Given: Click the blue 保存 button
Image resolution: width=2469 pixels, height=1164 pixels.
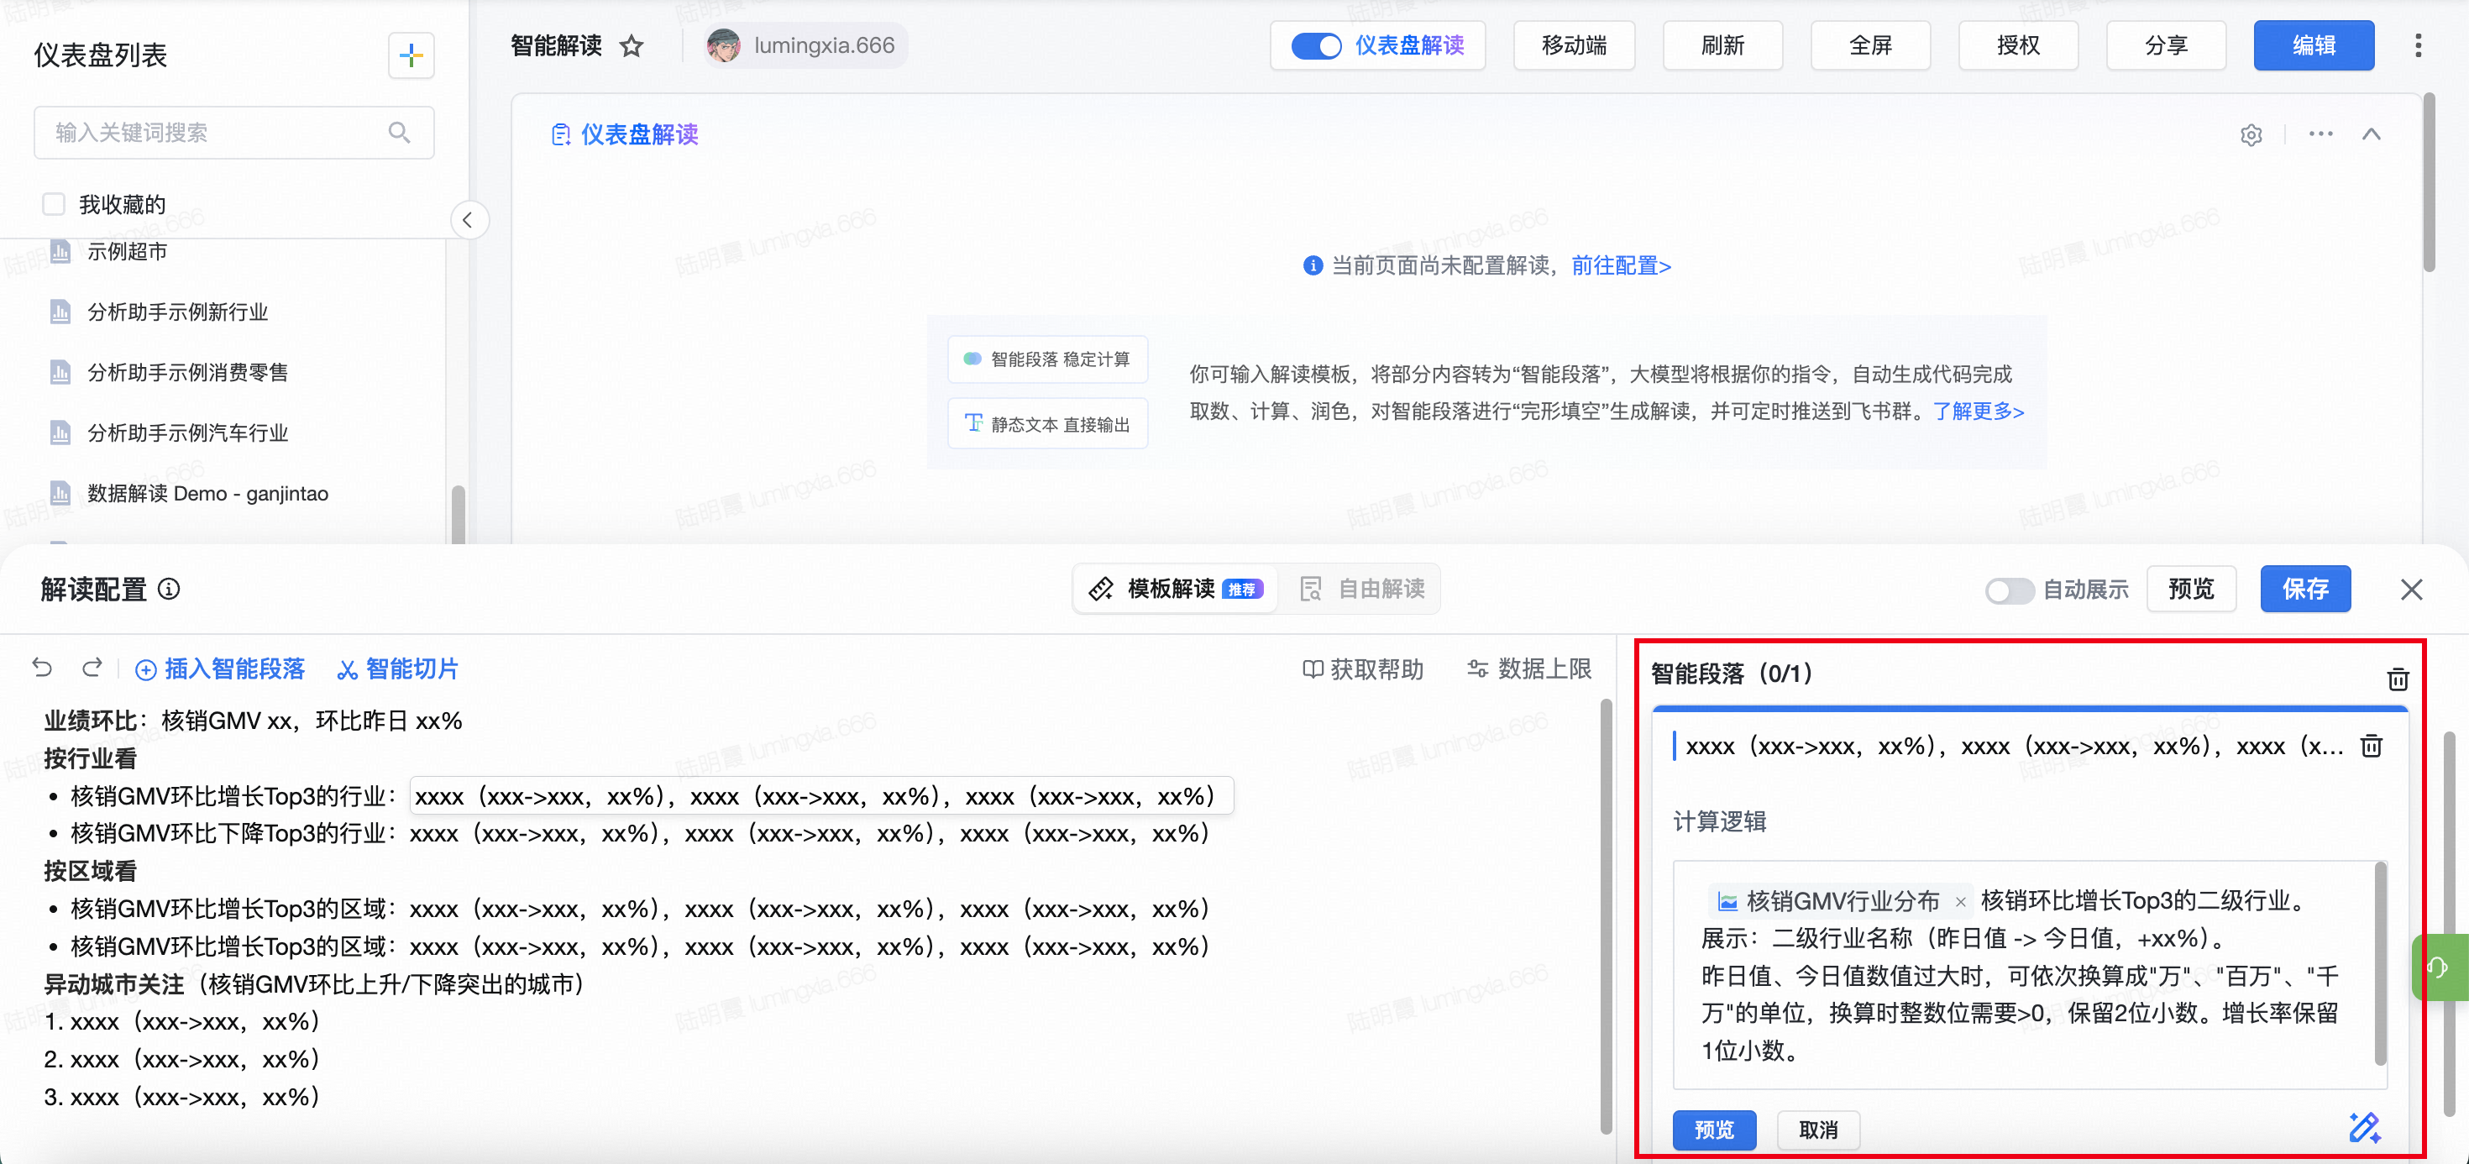Looking at the screenshot, I should 2304,589.
